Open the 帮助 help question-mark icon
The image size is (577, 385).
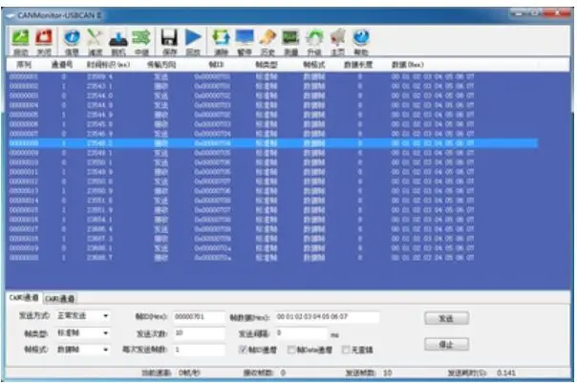361,42
